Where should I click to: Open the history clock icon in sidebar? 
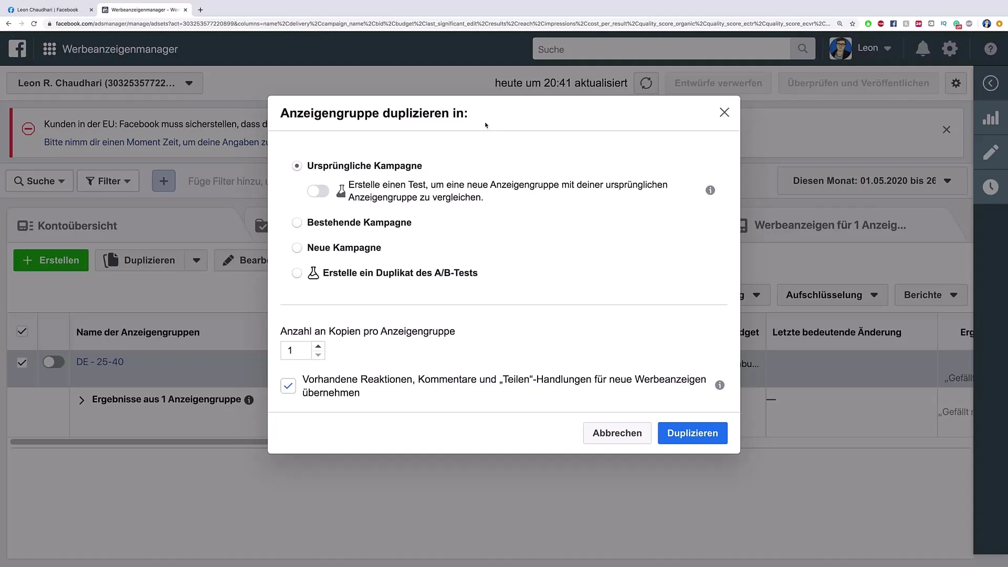[x=990, y=187]
